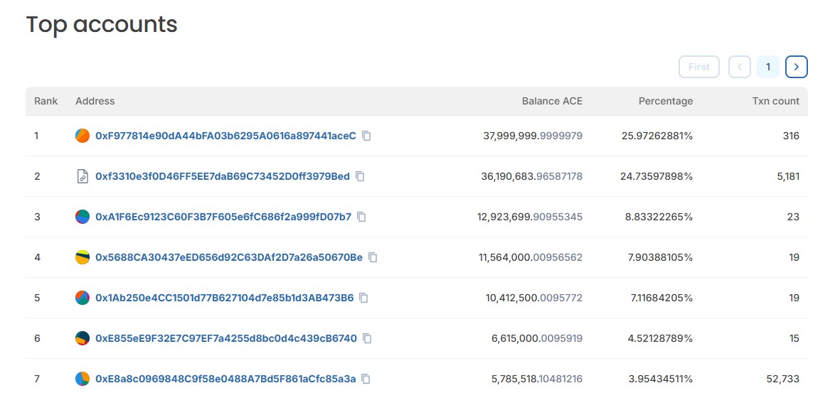Click the Balance ACE column header

click(x=552, y=101)
